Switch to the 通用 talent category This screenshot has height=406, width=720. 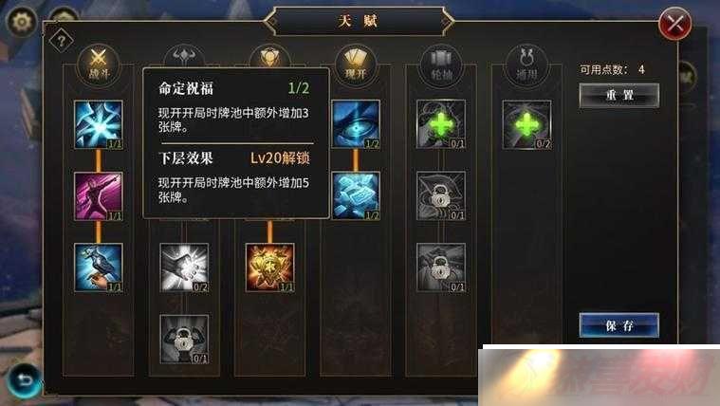526,65
